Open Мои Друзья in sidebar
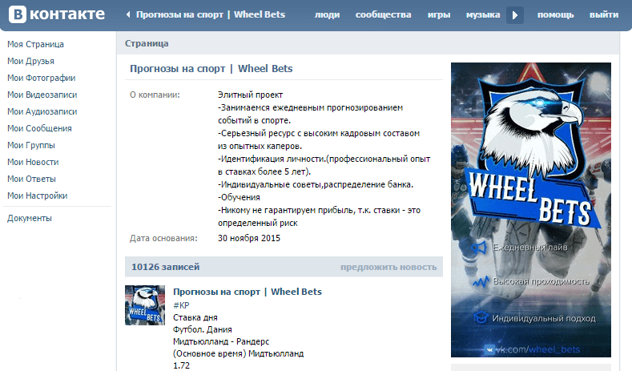632x371 pixels. coord(30,61)
